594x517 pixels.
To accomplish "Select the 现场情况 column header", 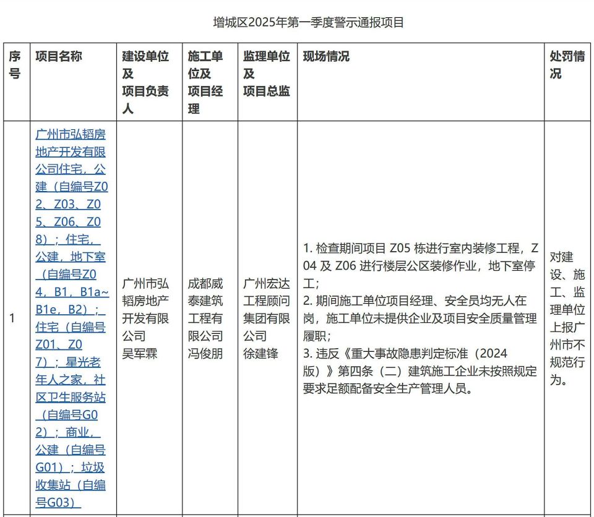I will tap(421, 82).
